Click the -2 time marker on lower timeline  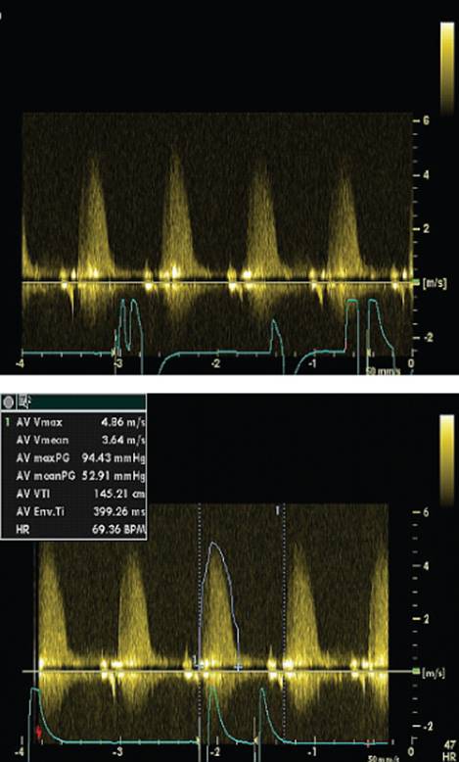pyautogui.click(x=215, y=752)
